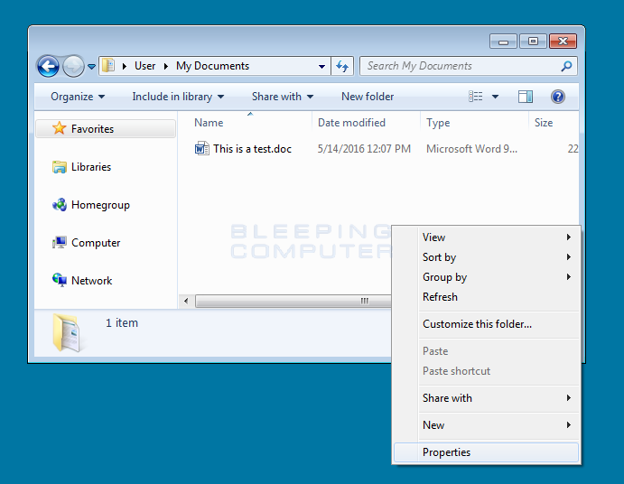Choose Customize this folder...
Viewport: 624px width, 484px height.
coord(487,324)
